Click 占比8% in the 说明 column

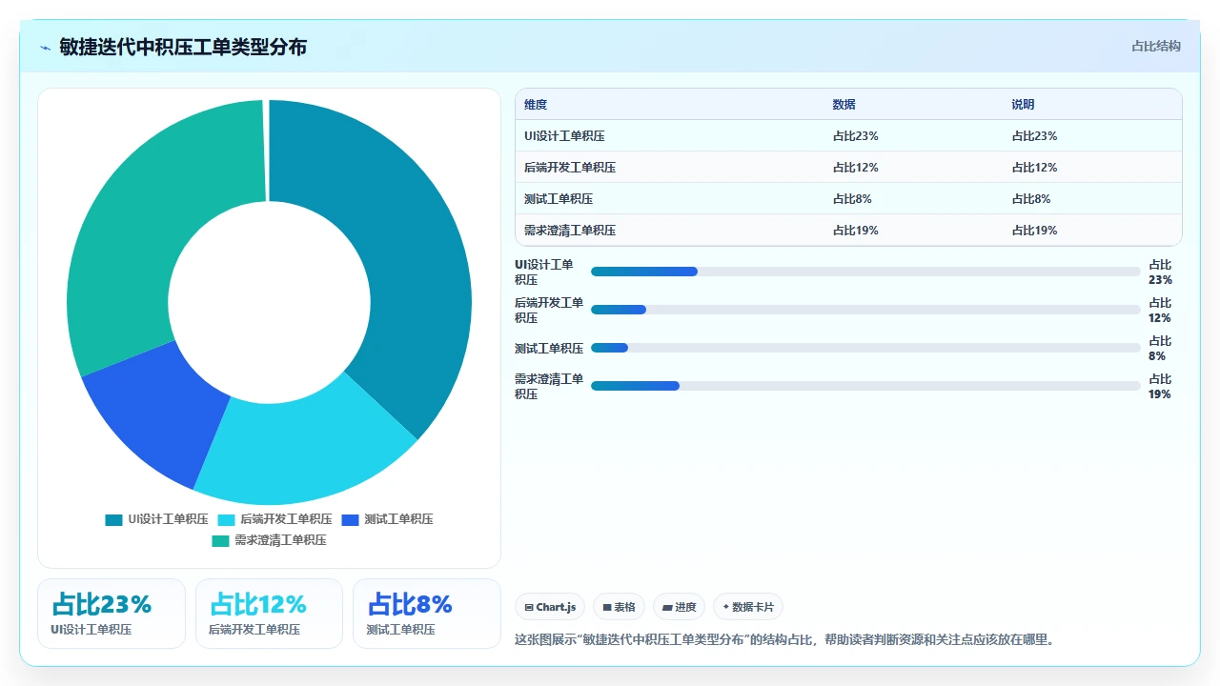click(x=1031, y=199)
